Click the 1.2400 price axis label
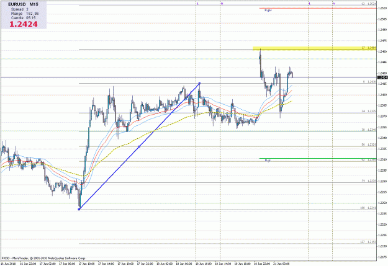The image size is (388, 266). 382,95
